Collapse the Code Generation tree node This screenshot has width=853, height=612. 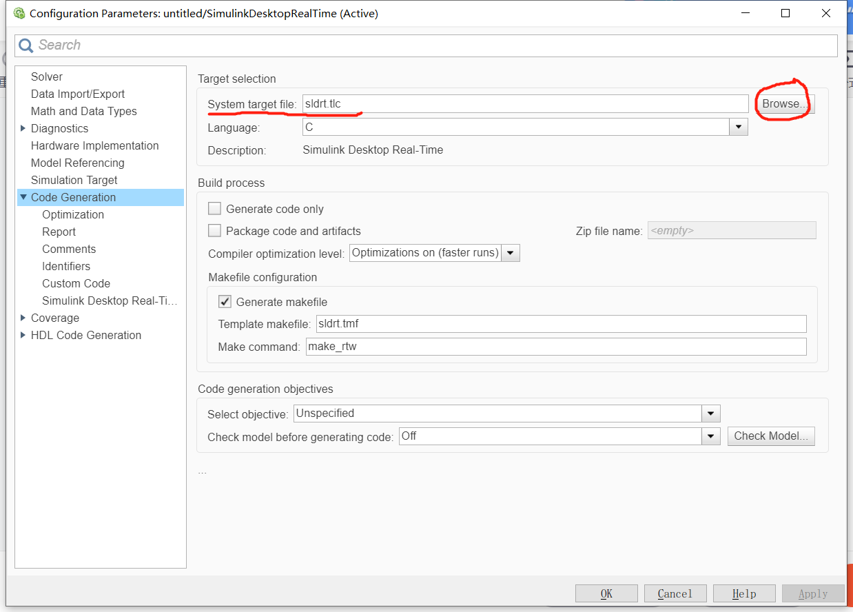[x=23, y=197]
